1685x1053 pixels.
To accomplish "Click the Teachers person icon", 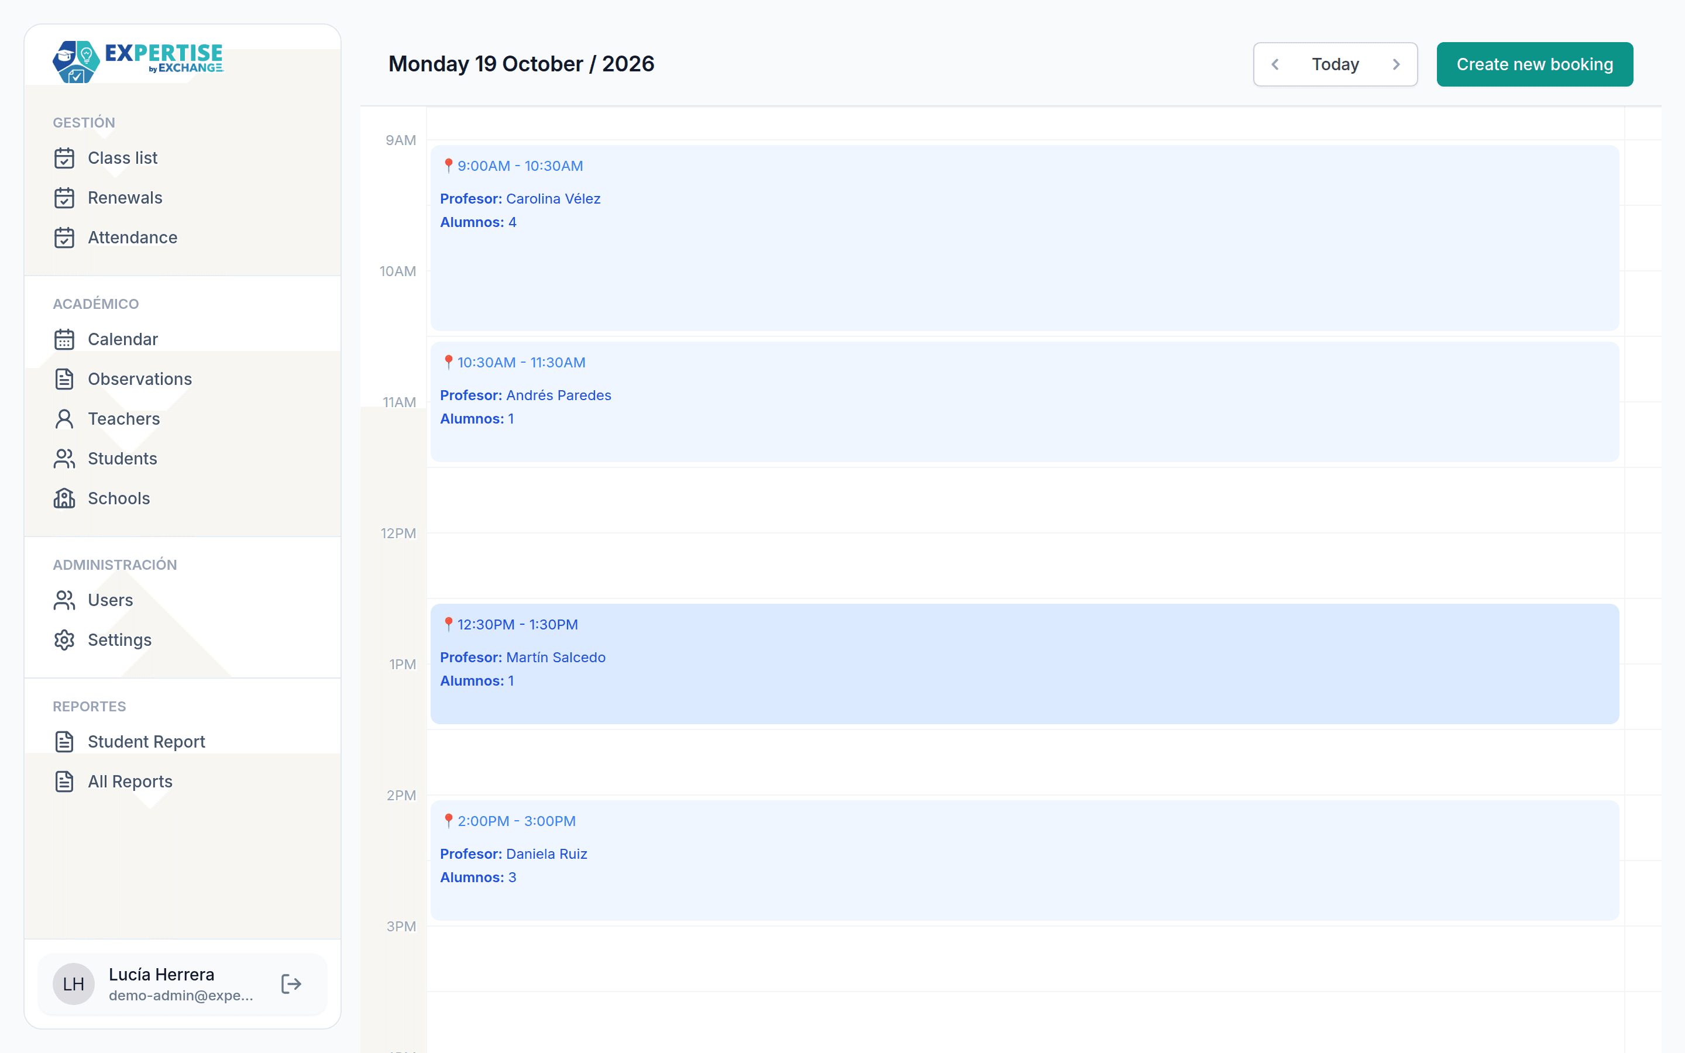I will coord(64,418).
